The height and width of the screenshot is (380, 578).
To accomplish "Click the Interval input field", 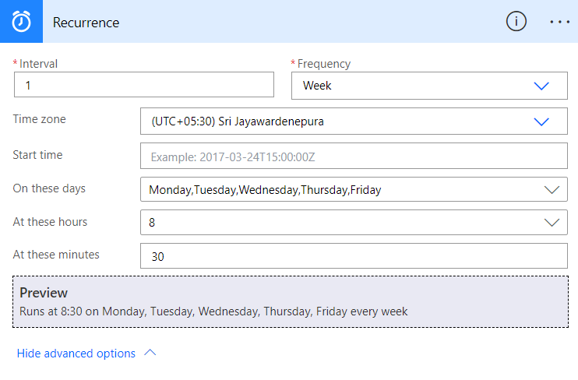I will tap(144, 85).
